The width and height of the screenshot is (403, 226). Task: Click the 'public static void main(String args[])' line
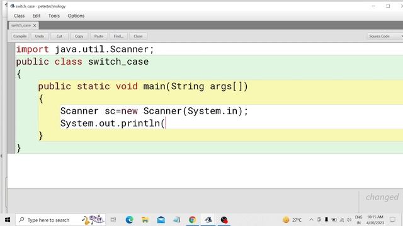[x=143, y=87]
